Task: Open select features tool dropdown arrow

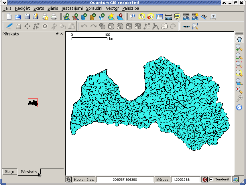Action: pyautogui.click(x=145, y=19)
